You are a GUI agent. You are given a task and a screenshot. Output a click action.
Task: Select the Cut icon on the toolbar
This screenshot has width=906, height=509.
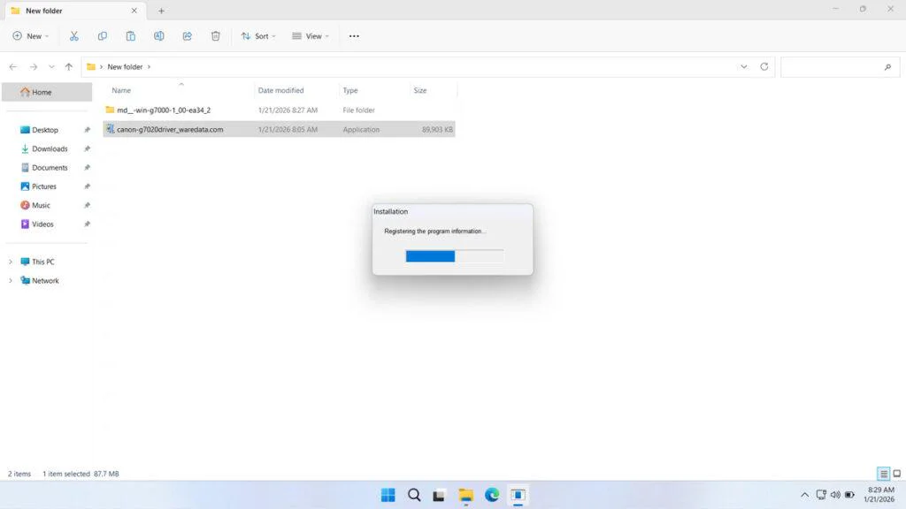pos(74,35)
